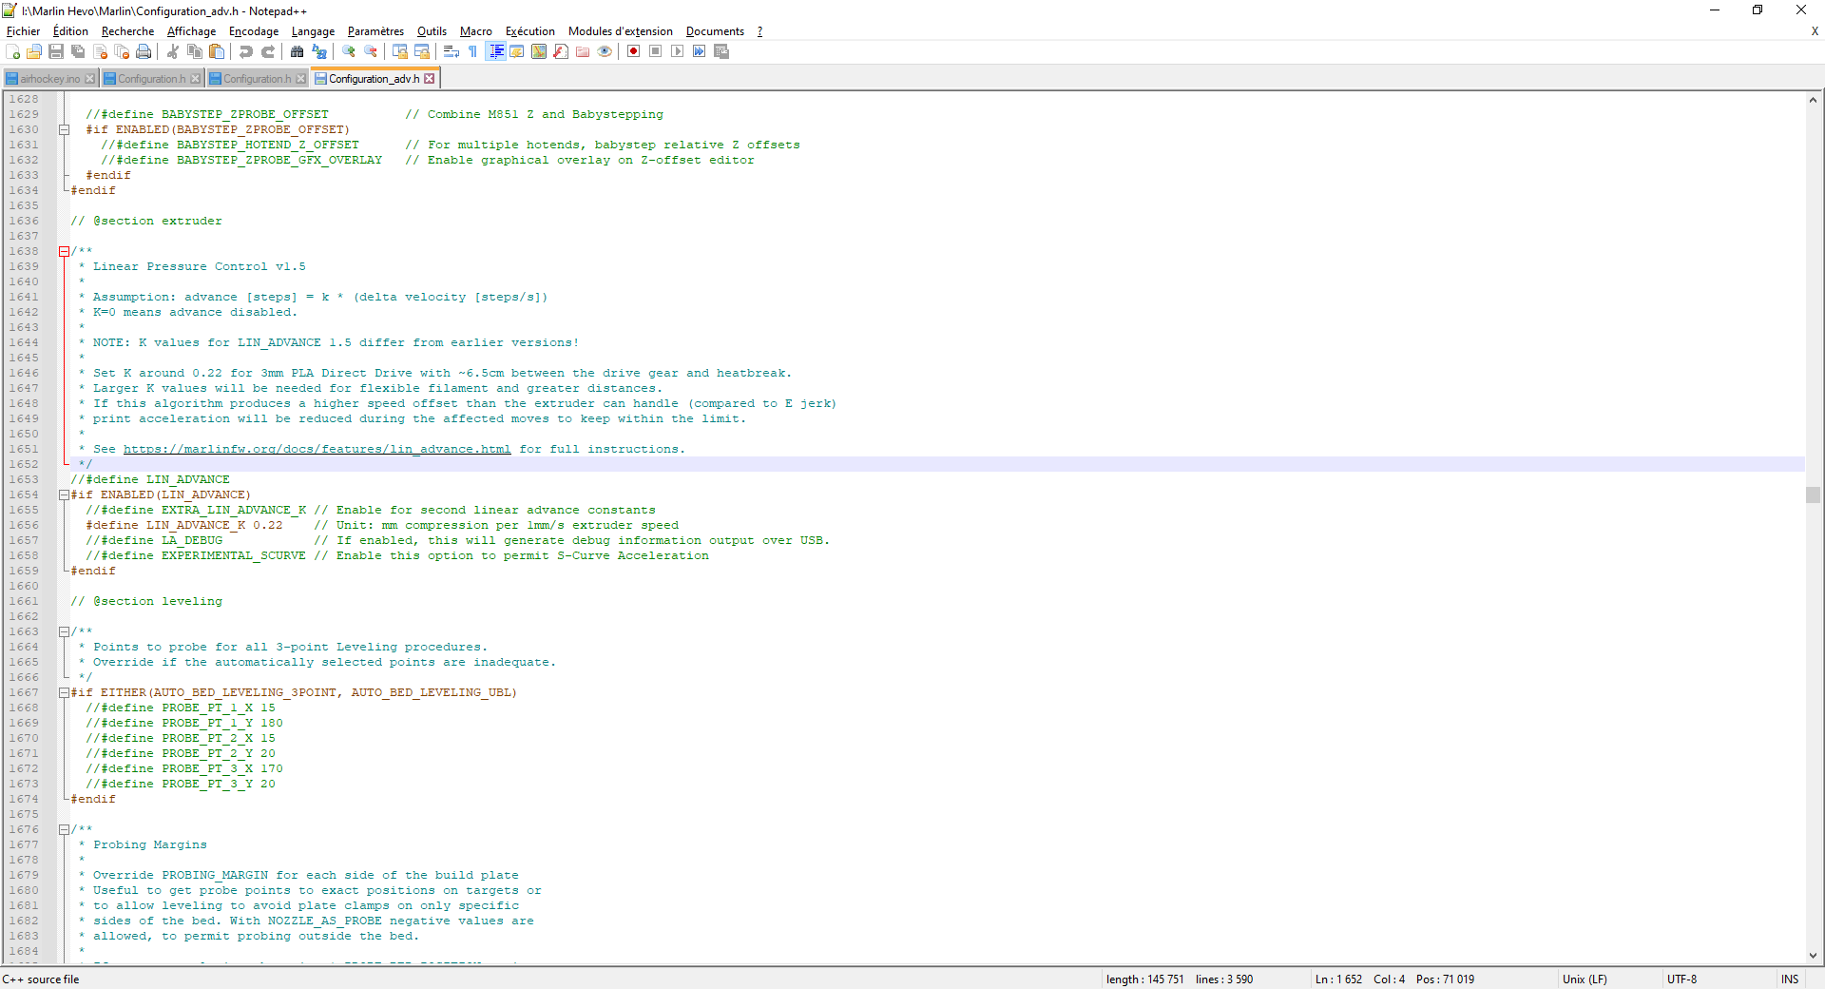Show the Document Map panel

(x=539, y=51)
